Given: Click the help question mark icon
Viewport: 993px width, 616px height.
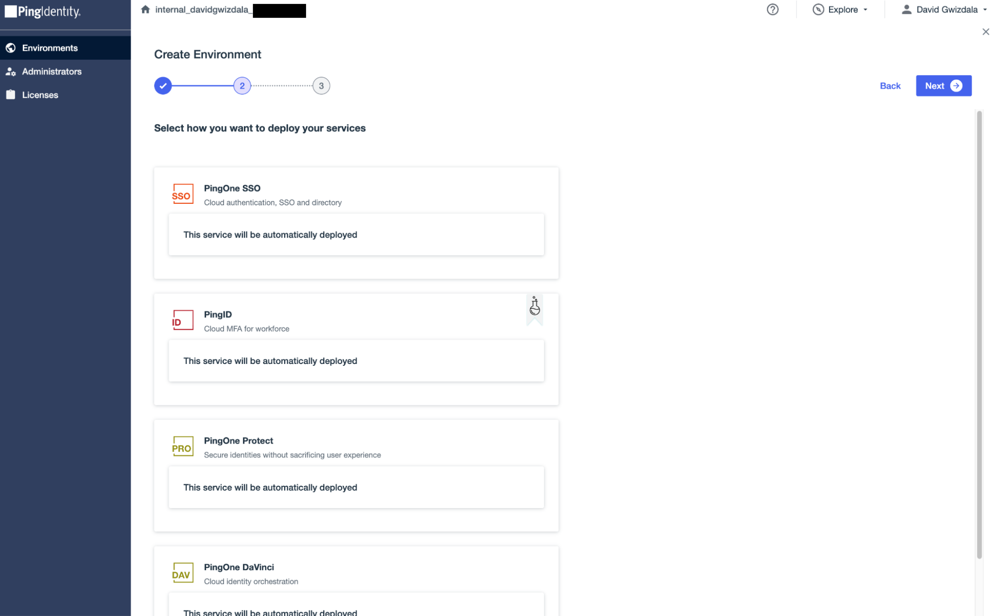Looking at the screenshot, I should pos(772,10).
